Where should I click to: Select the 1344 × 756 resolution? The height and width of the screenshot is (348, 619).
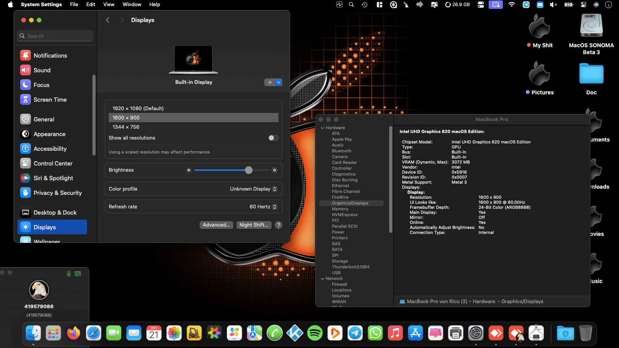click(x=193, y=127)
